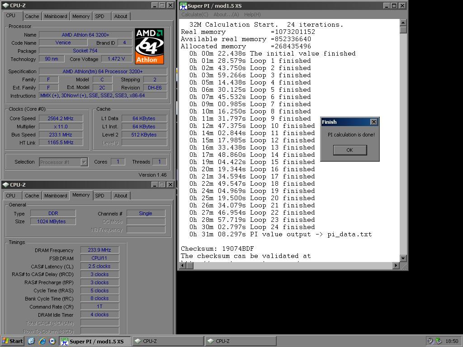Click the Loop 24 finished line
The height and width of the screenshot is (347, 463).
252,227
